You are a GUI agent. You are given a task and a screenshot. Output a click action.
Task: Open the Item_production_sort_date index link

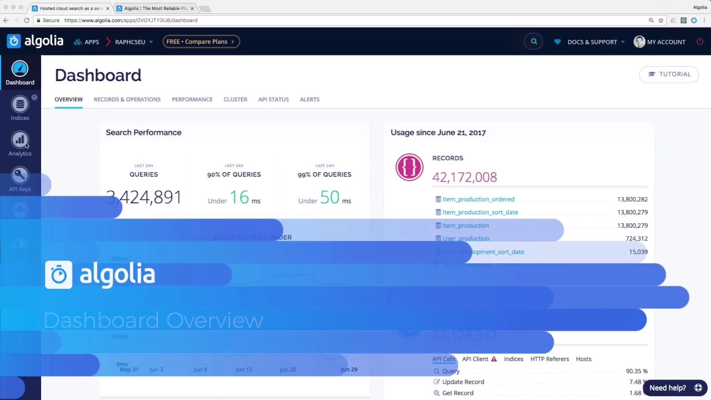tap(480, 212)
